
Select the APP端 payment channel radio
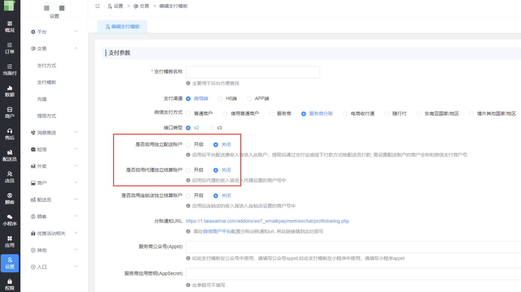pyautogui.click(x=249, y=99)
